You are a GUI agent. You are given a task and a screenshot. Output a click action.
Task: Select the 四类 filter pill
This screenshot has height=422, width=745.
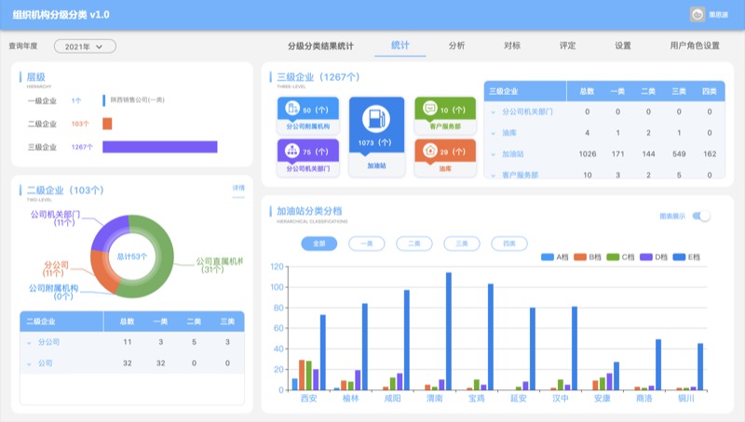509,244
